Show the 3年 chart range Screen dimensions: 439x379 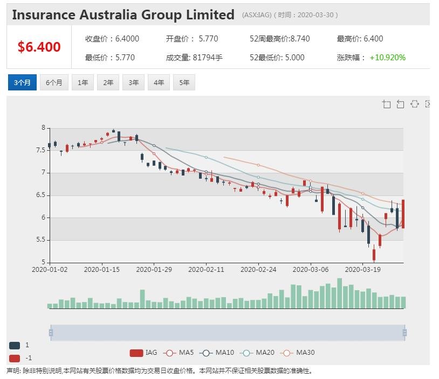(134, 82)
